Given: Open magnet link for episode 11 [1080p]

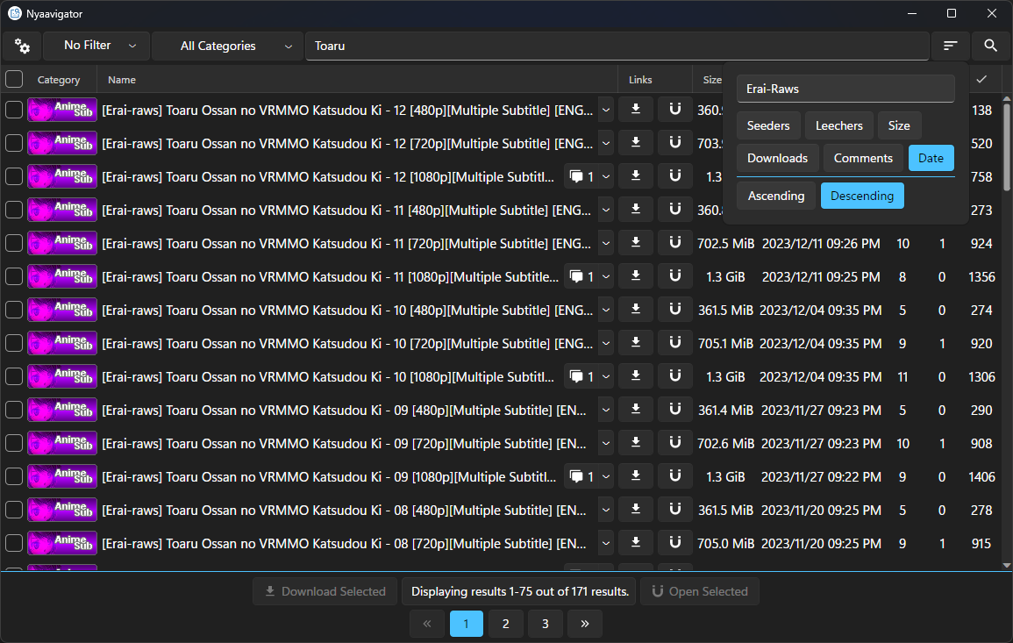Looking at the screenshot, I should pyautogui.click(x=675, y=276).
